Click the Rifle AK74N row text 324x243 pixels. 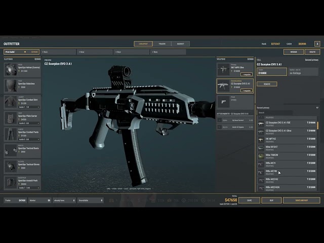[x=271, y=171]
